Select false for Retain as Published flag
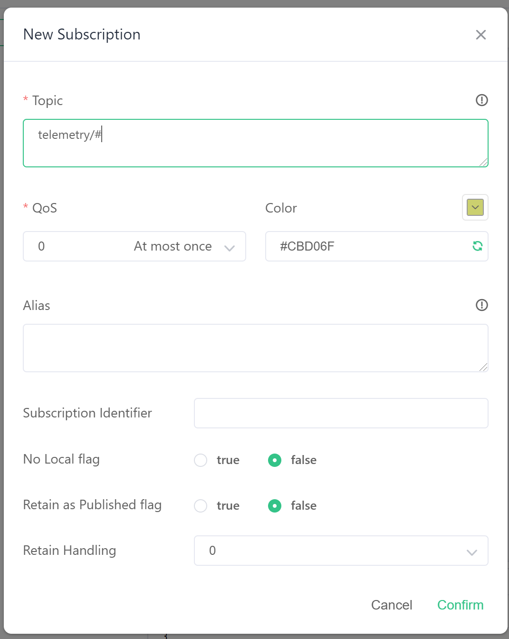This screenshot has width=509, height=639. click(275, 506)
